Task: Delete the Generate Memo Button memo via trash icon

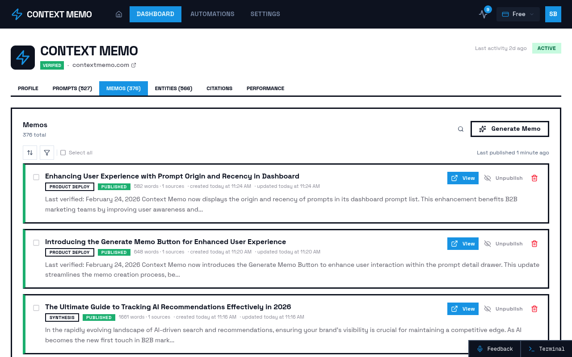Action: coord(534,243)
